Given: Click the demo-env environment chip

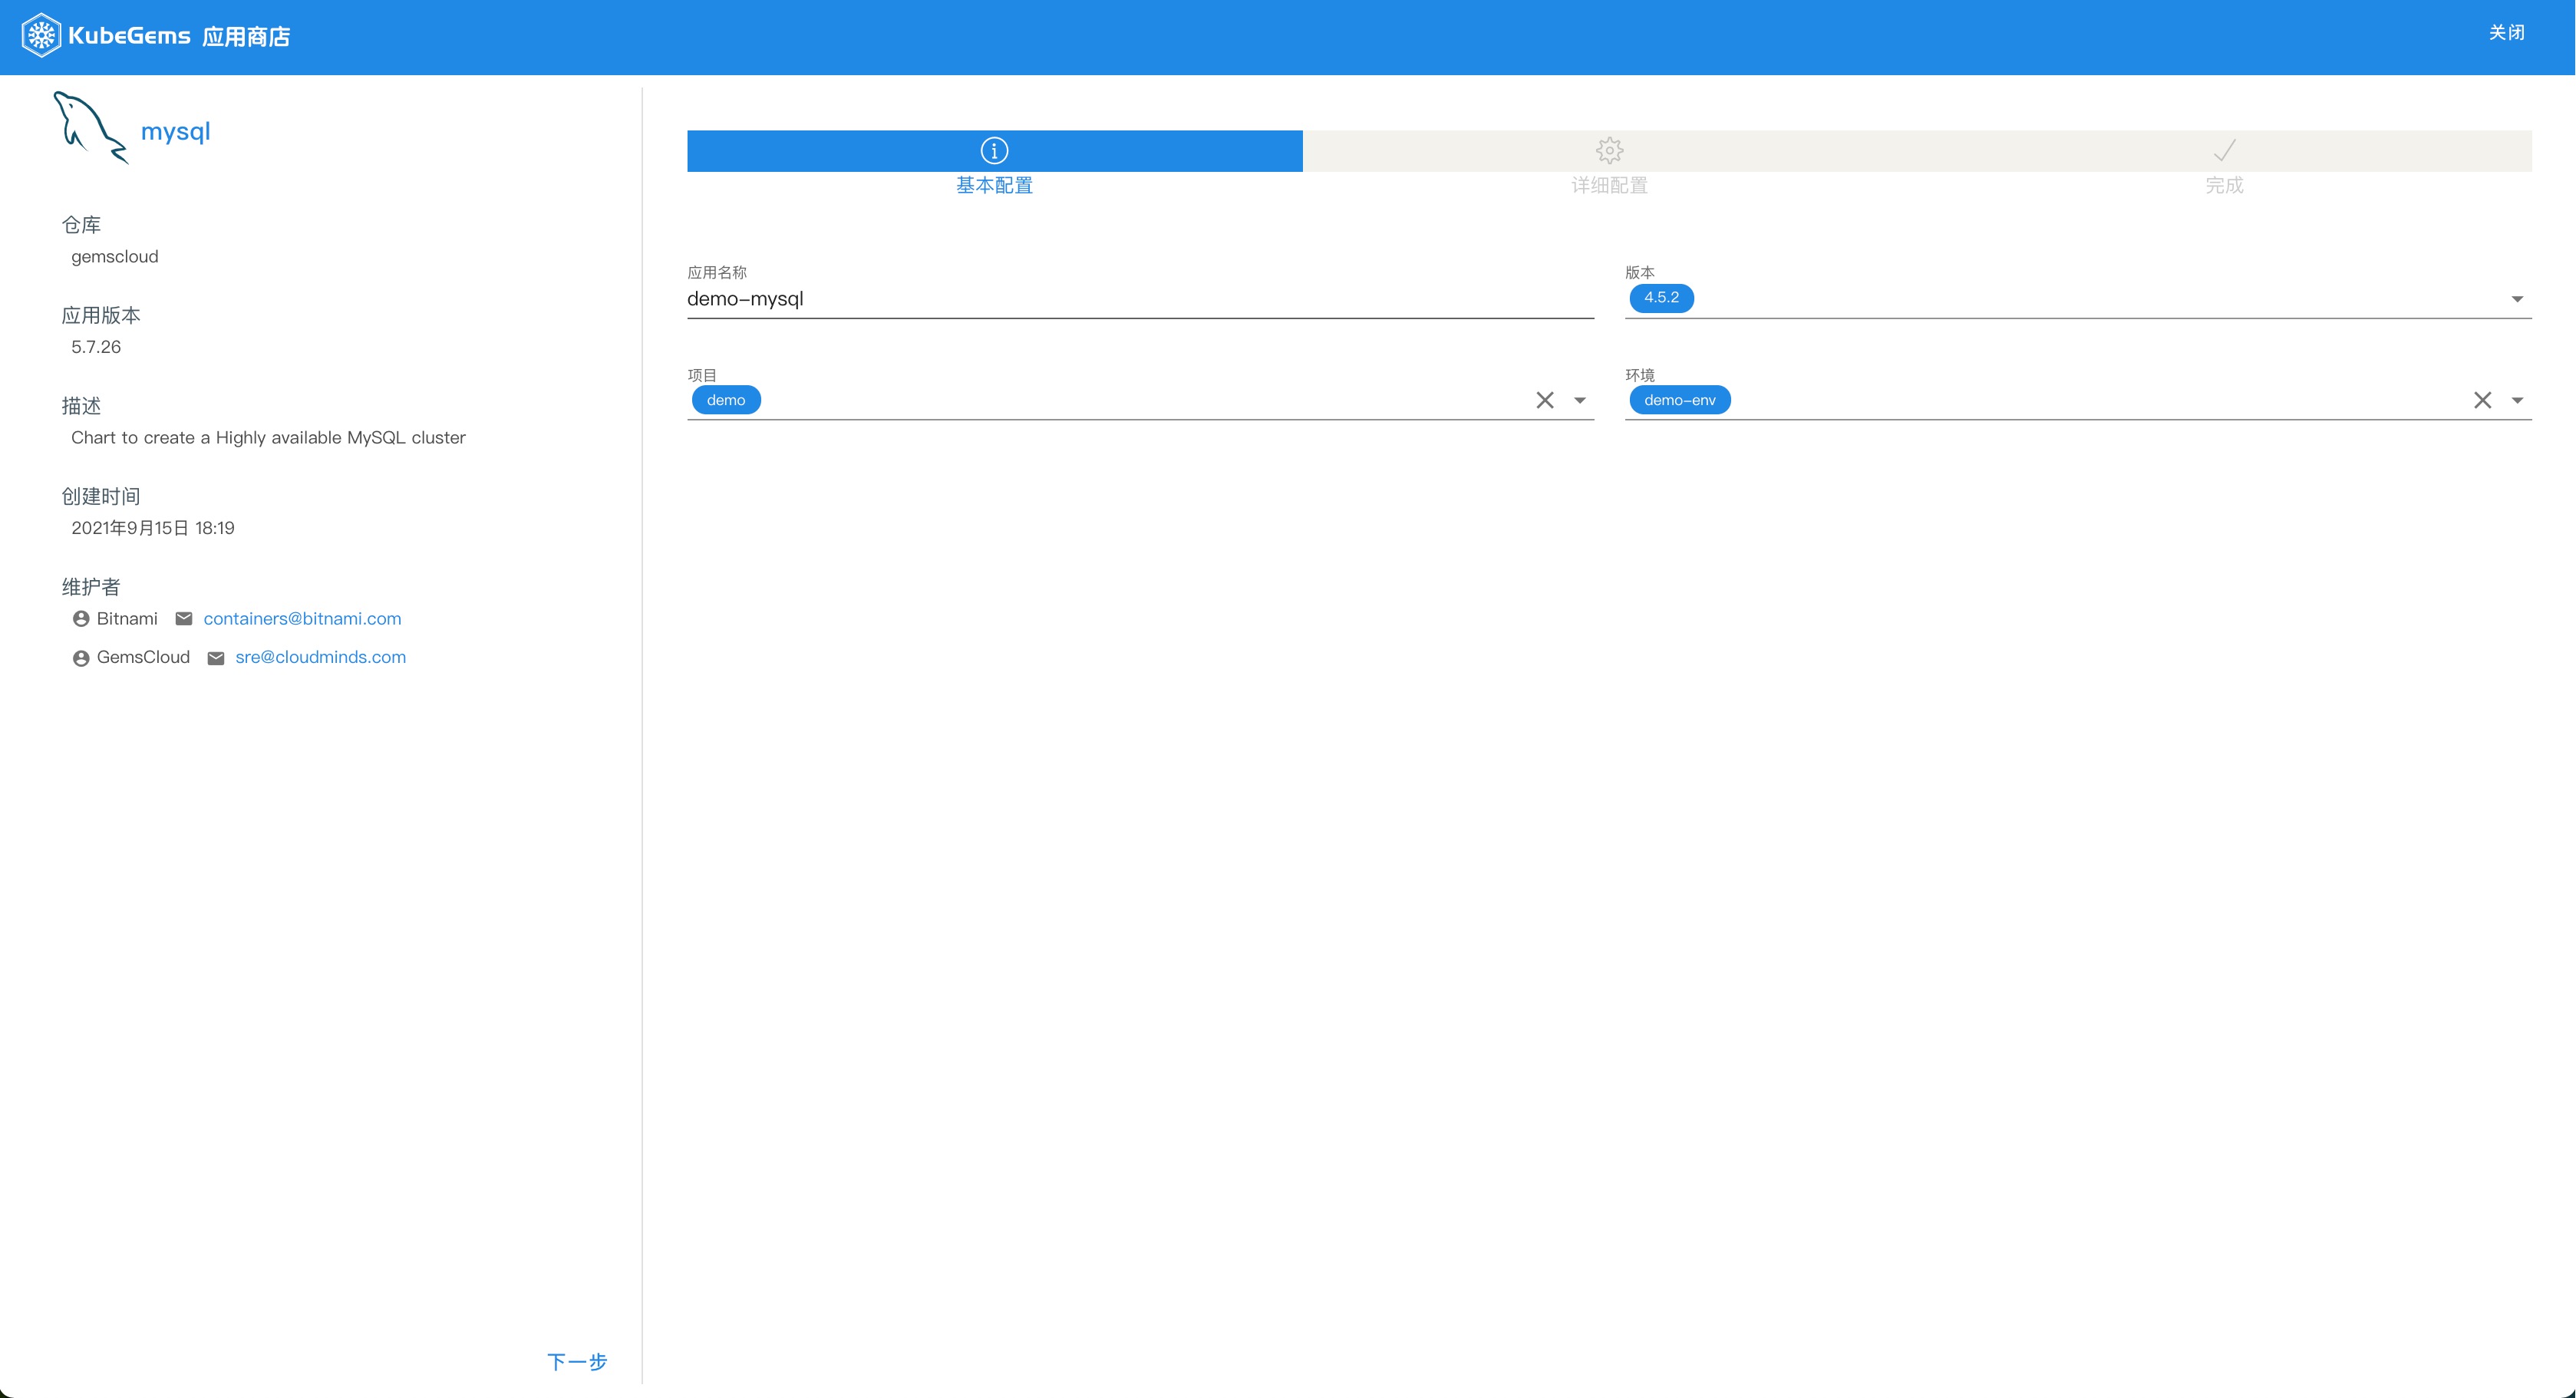Looking at the screenshot, I should (1679, 400).
